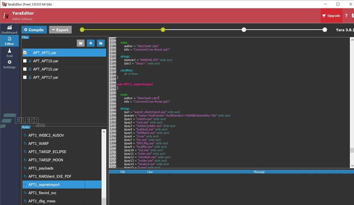
Task: Select rule APT1_TARSIP_ECLIPSE
Action: click(62, 152)
